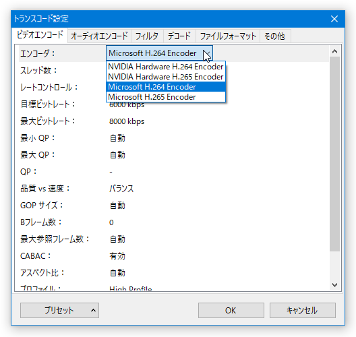The width and height of the screenshot is (356, 337).
Task: Switch to the ビデオエンコード tab
Action: (40, 35)
